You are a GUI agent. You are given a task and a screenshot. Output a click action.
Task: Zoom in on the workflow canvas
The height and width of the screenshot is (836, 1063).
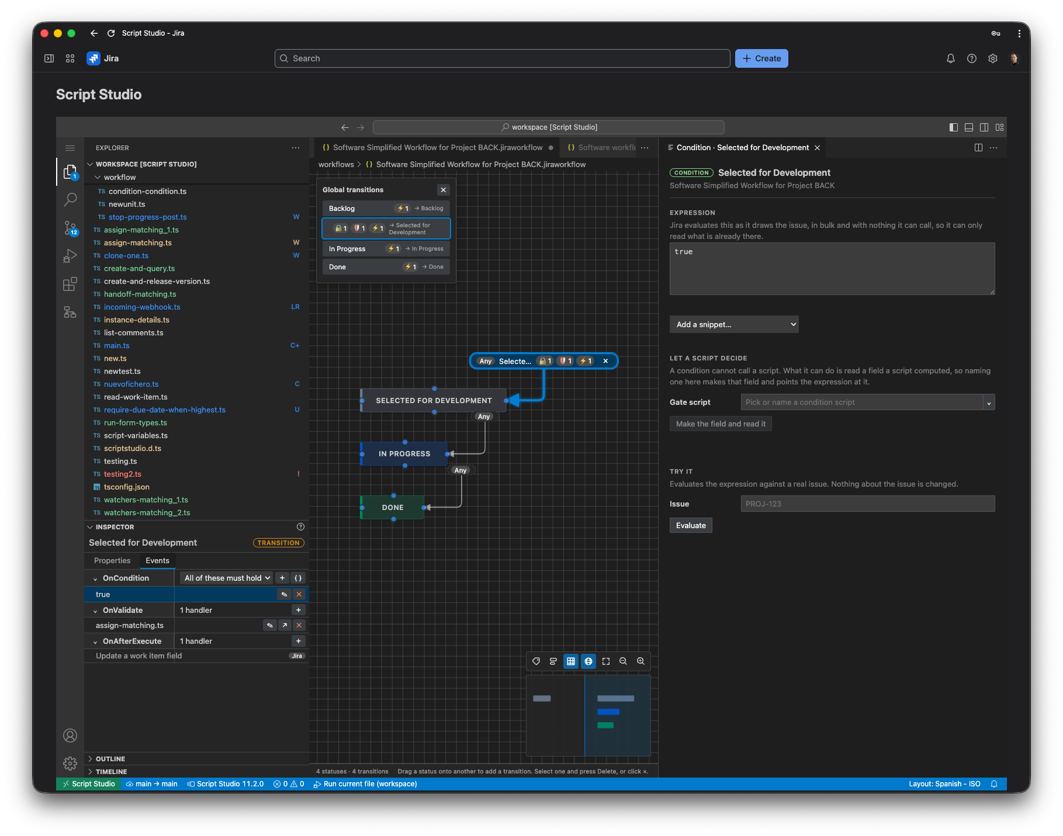click(x=640, y=661)
